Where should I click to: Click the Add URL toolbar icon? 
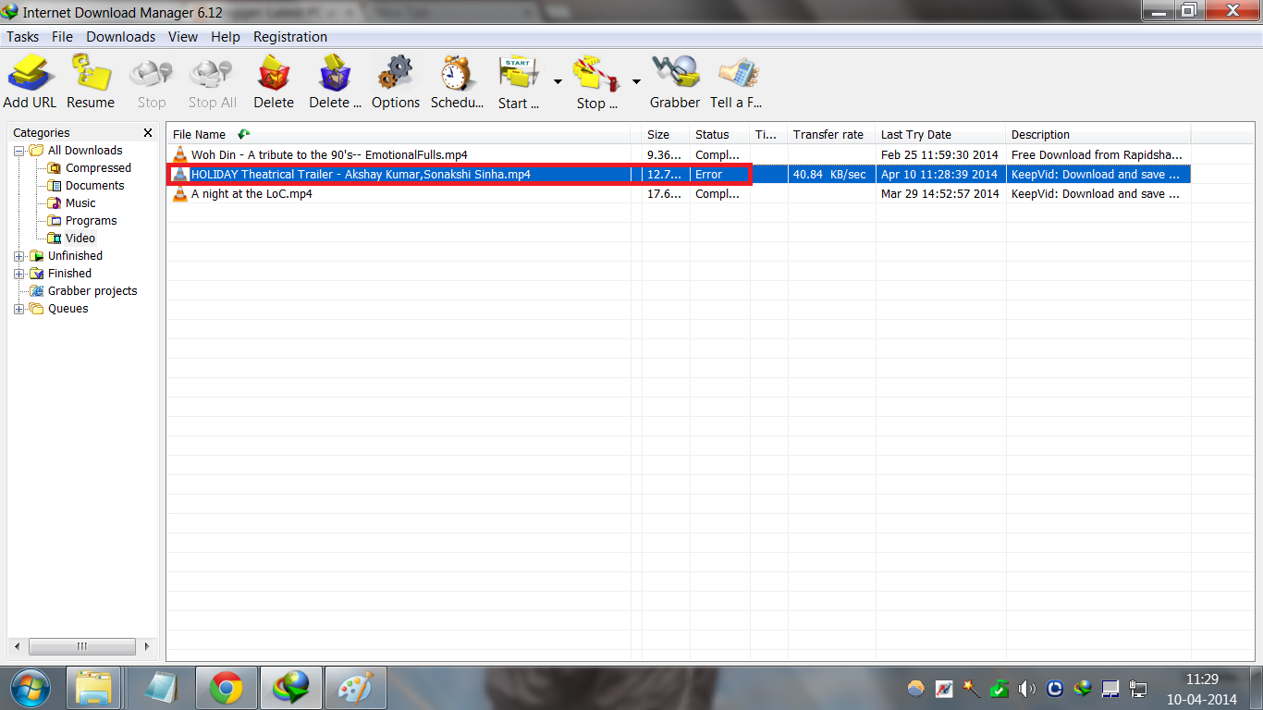point(30,81)
